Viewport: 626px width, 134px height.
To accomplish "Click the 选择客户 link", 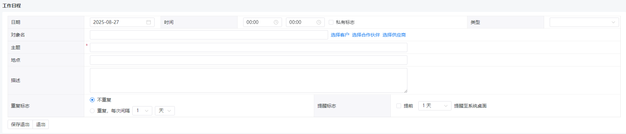I will (340, 35).
